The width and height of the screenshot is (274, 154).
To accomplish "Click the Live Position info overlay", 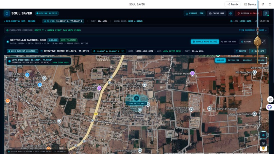I will click(38, 61).
